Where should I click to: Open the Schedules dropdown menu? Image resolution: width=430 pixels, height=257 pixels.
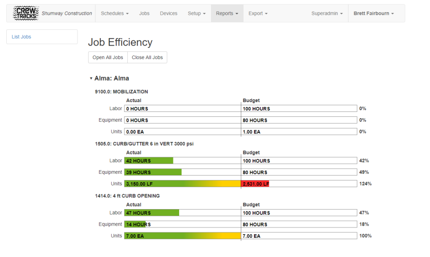(115, 13)
